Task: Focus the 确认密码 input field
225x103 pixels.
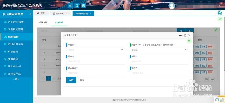Action: point(95,73)
